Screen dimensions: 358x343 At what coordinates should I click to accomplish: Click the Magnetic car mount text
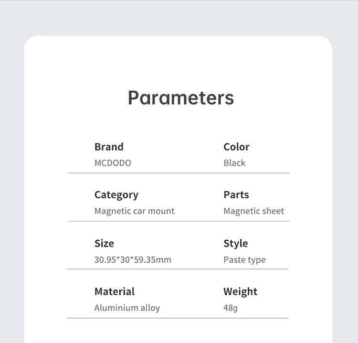[x=135, y=211]
